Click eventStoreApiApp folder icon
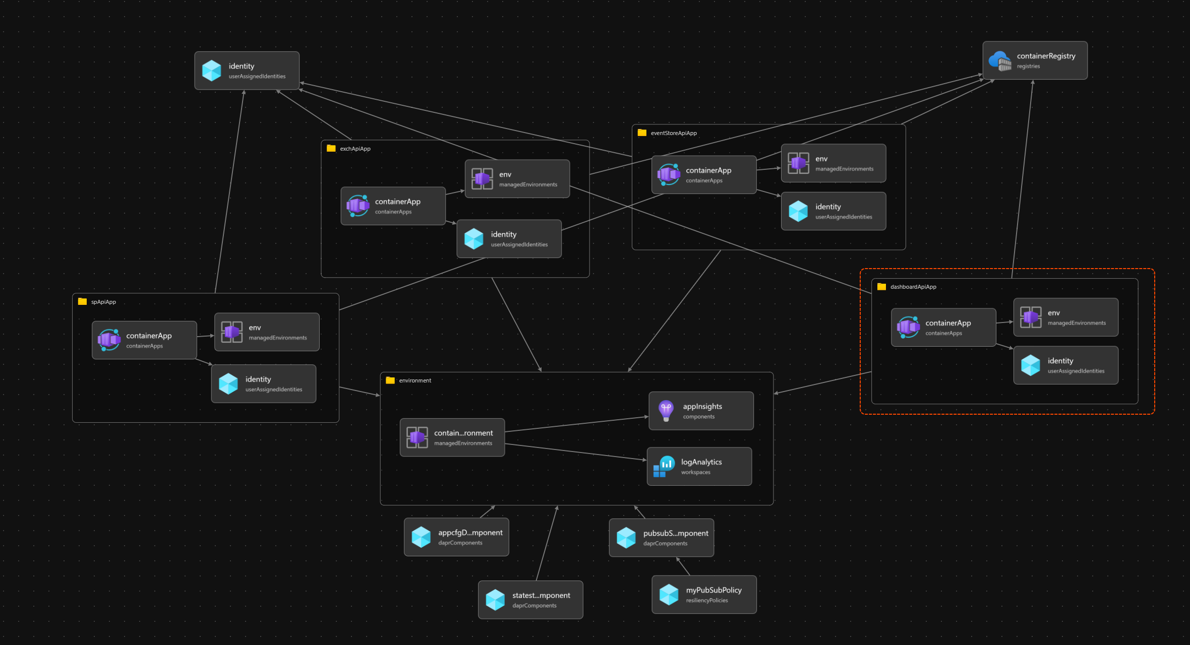The height and width of the screenshot is (645, 1190). pyautogui.click(x=642, y=133)
